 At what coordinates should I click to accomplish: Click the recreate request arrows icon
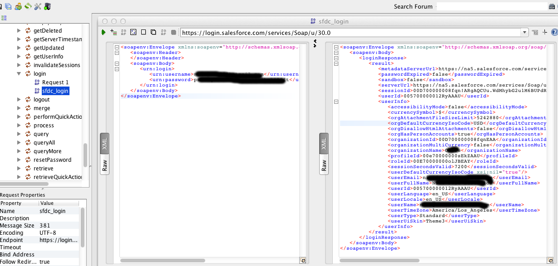tap(133, 32)
